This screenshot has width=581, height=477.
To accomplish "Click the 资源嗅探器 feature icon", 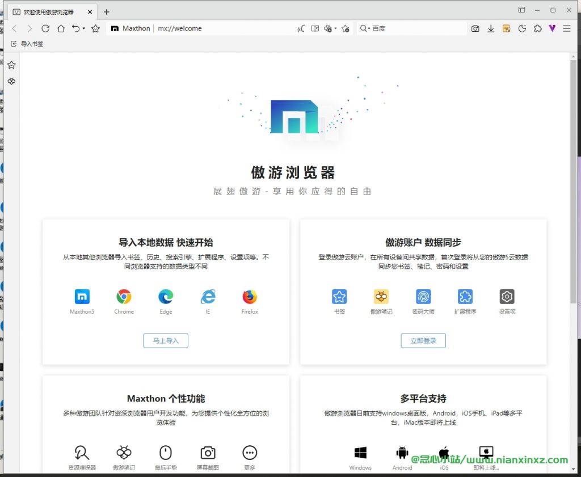I will (x=82, y=453).
